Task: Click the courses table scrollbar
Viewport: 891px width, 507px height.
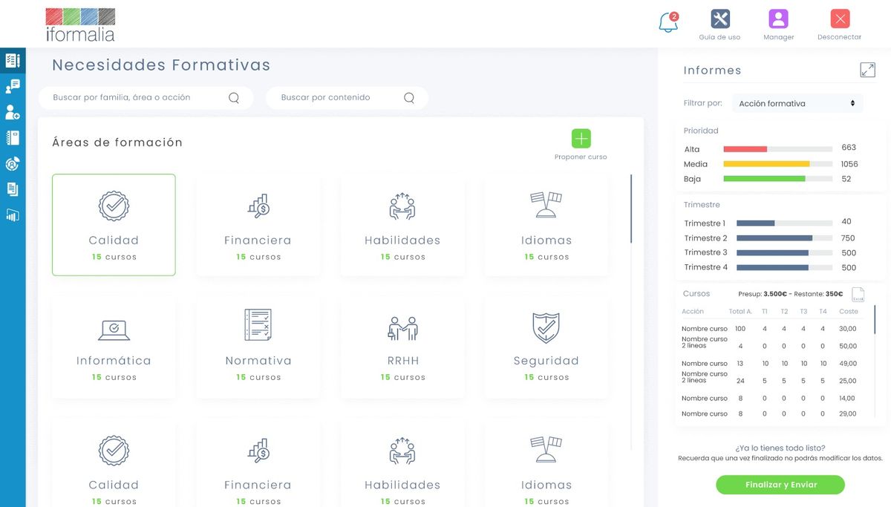Action: click(x=875, y=319)
